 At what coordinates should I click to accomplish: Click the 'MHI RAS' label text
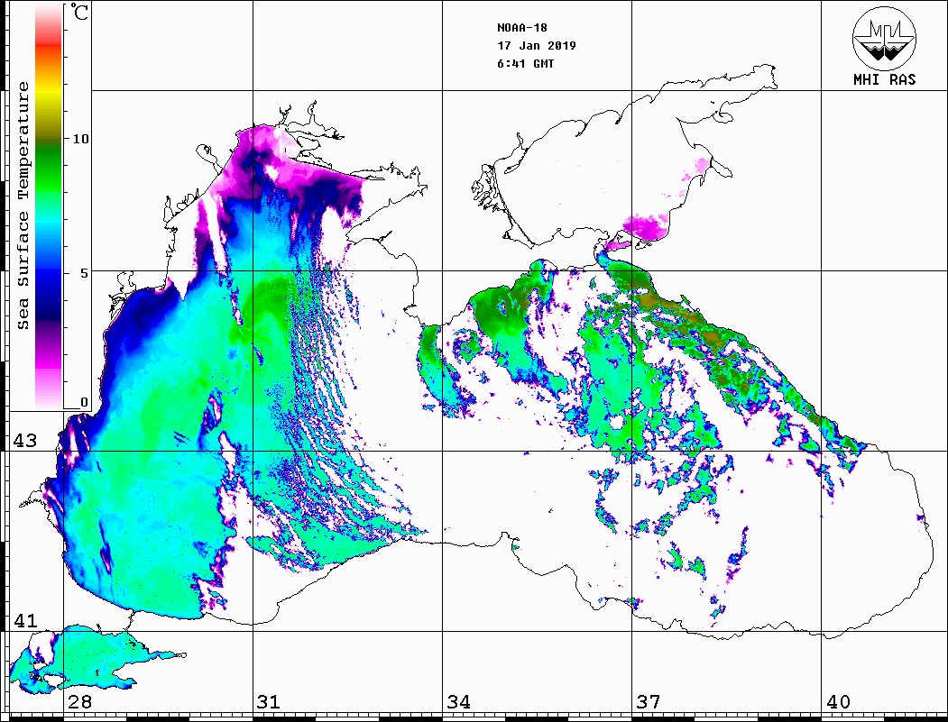point(885,79)
